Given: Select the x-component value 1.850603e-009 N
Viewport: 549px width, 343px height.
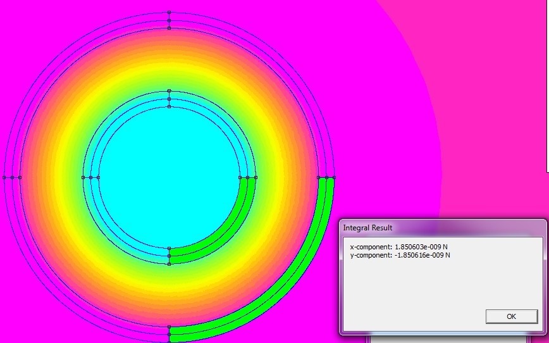Looking at the screenshot, I should tap(421, 247).
